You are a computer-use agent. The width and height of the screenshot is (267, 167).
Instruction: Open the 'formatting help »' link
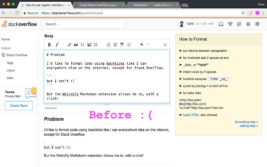[247, 122]
